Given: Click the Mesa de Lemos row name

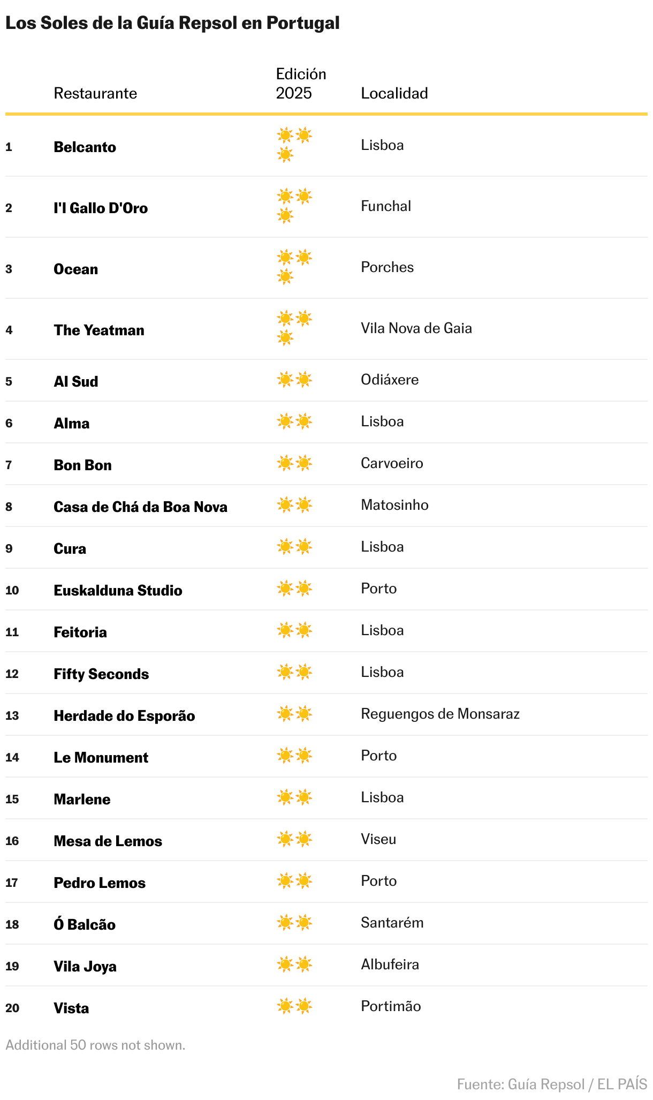Looking at the screenshot, I should click(108, 841).
